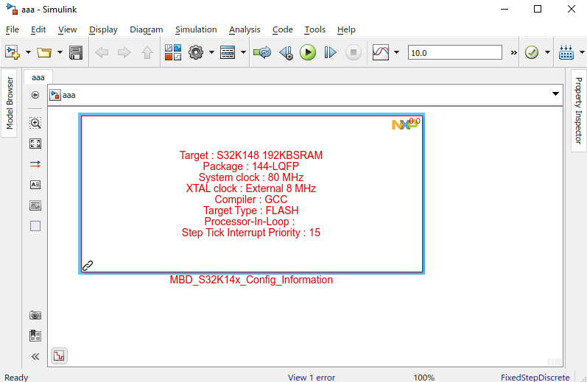This screenshot has width=587, height=382.
Task: Select the Zoom tool in palette
Action: 35,123
